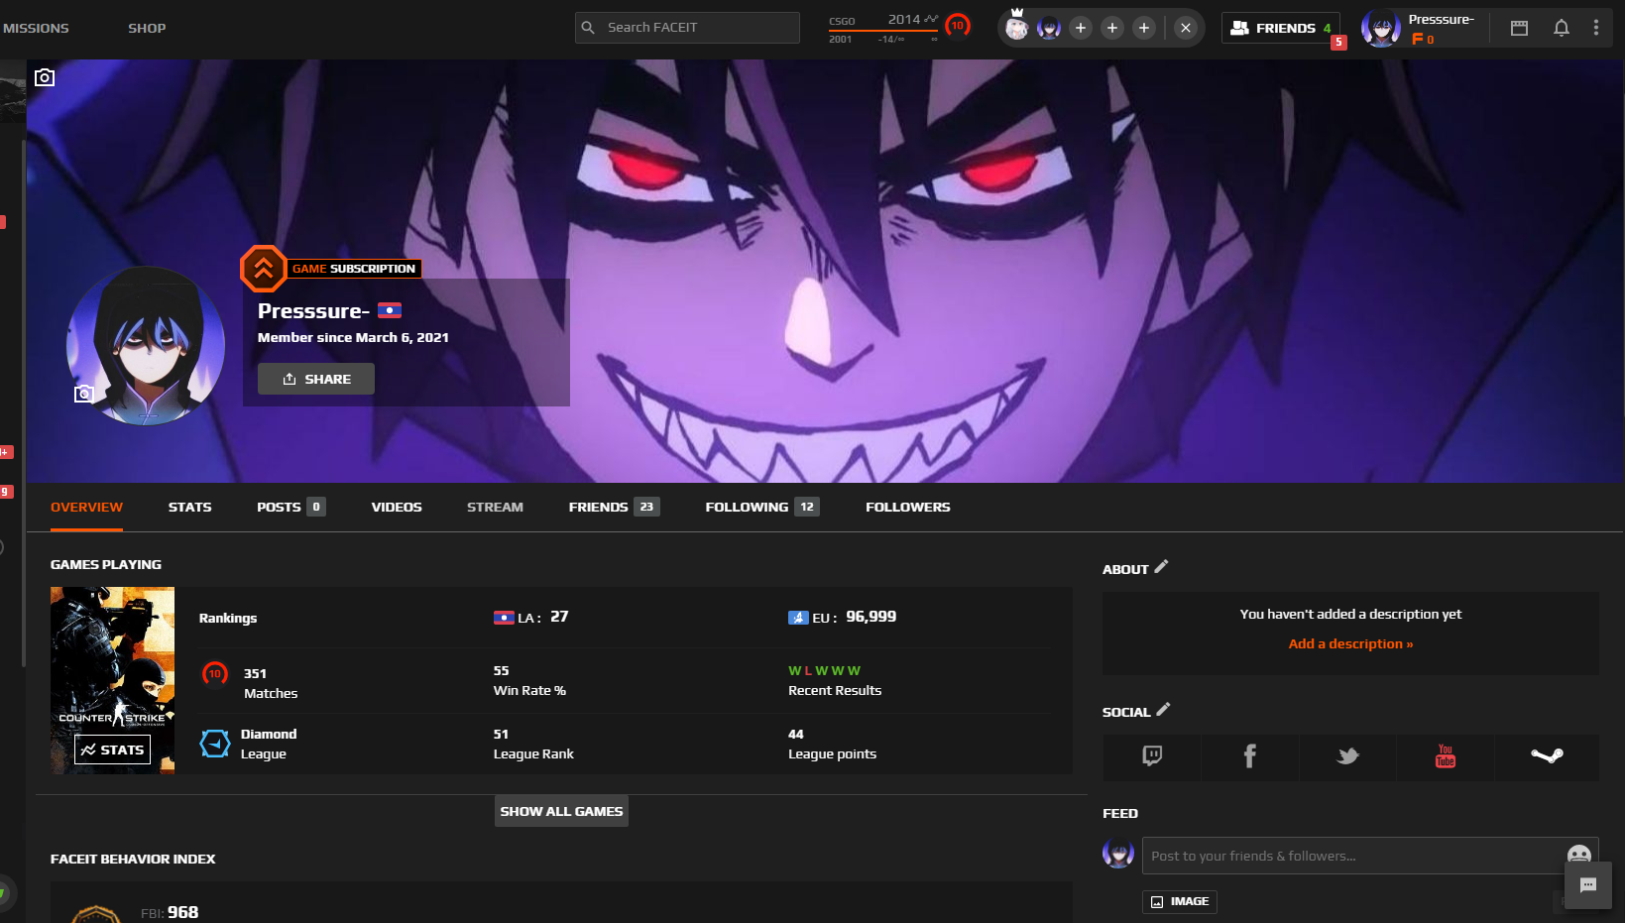Click the FACEIT points icon under the username

[x=1418, y=40]
